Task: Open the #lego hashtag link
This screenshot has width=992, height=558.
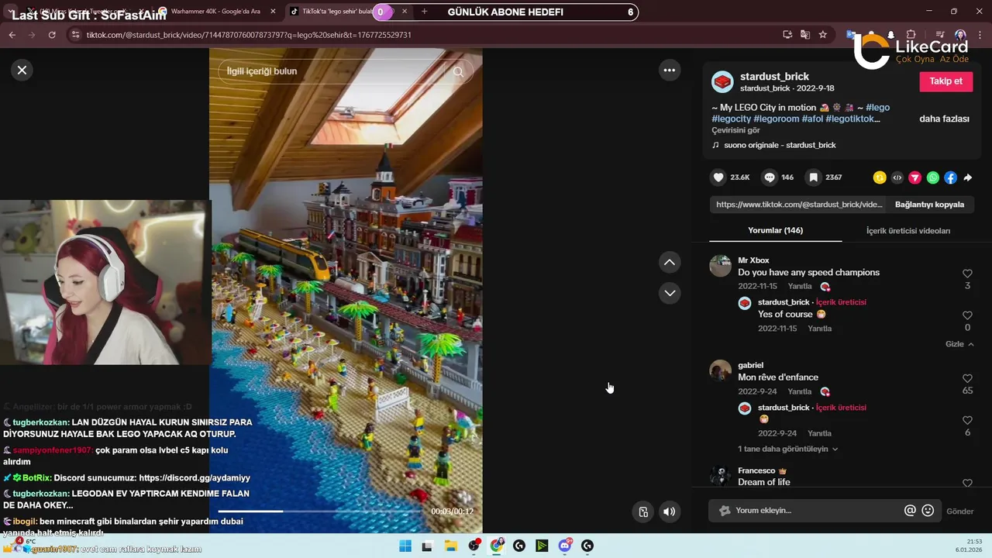Action: click(x=877, y=107)
